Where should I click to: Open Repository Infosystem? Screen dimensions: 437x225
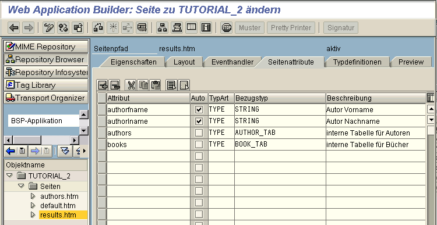click(46, 72)
